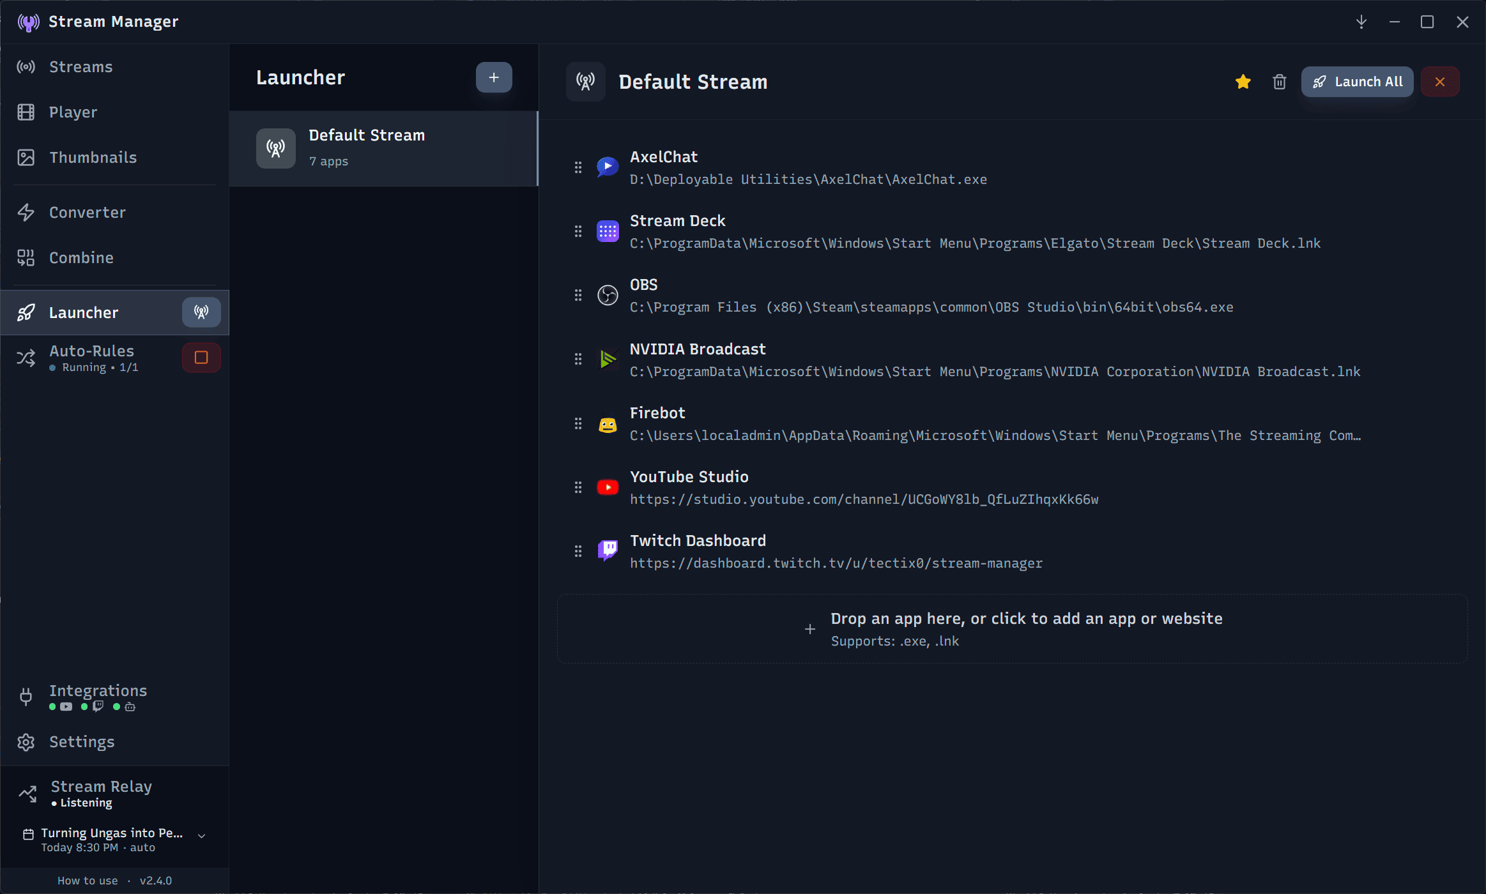Grab the AxelChat drag handle
Screen dimensions: 1486x894
578,167
